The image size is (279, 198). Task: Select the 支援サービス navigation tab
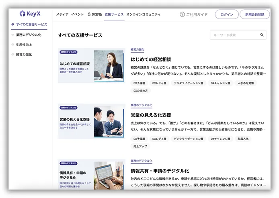(114, 14)
